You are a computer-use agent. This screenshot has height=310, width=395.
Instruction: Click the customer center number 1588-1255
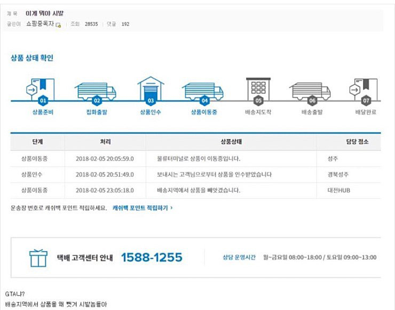(x=151, y=258)
